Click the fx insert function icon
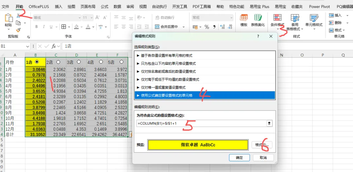The height and width of the screenshot is (172, 353). [54, 46]
